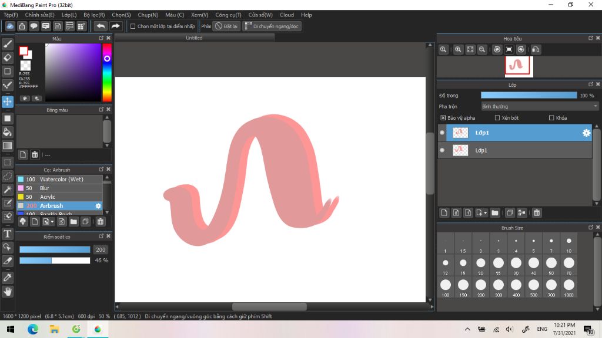The height and width of the screenshot is (338, 602).
Task: Add a layer folder in Lớp panel
Action: click(495, 212)
